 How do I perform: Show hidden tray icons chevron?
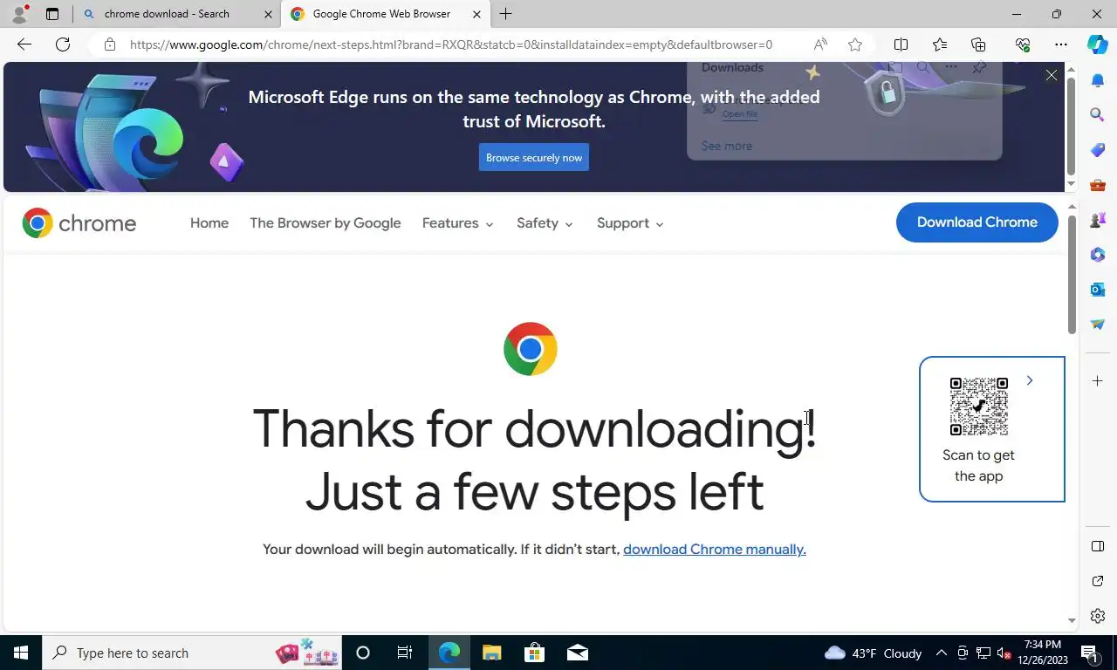click(941, 653)
